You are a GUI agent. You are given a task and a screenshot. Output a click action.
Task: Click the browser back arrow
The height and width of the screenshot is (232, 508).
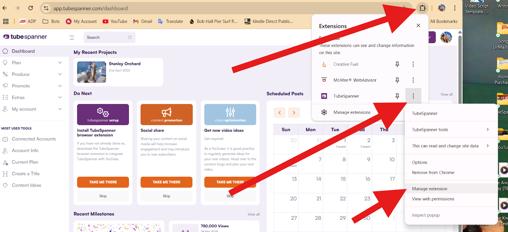(x=5, y=8)
